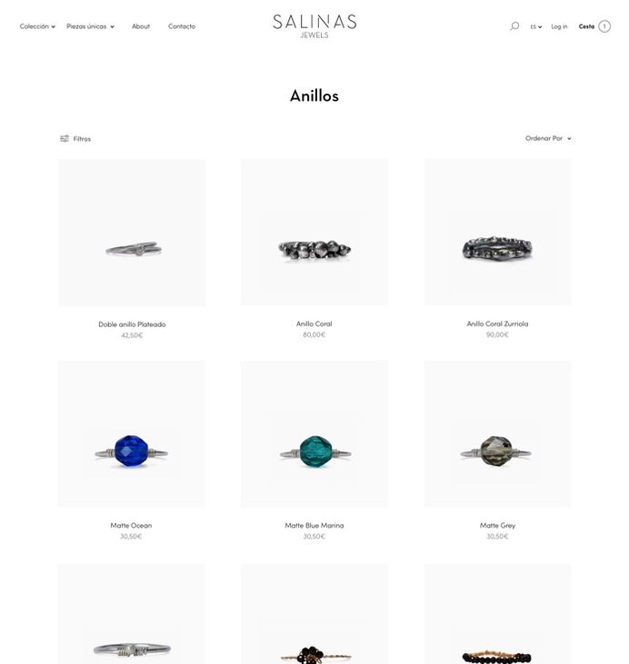Open the ES language selector
Screen dimensions: 629x664
point(536,26)
